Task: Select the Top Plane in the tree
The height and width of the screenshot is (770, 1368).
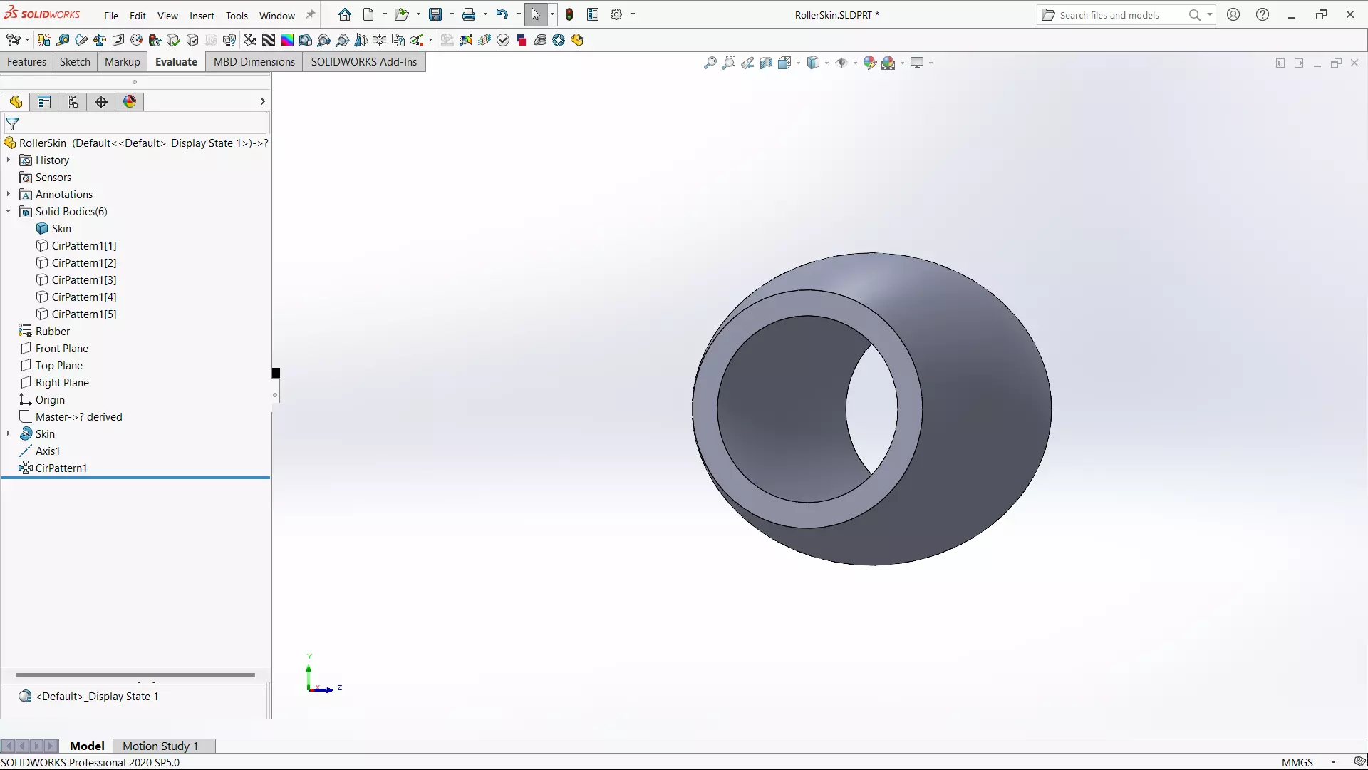Action: pos(51,366)
